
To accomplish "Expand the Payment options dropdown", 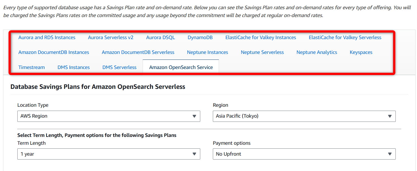I will (x=304, y=154).
